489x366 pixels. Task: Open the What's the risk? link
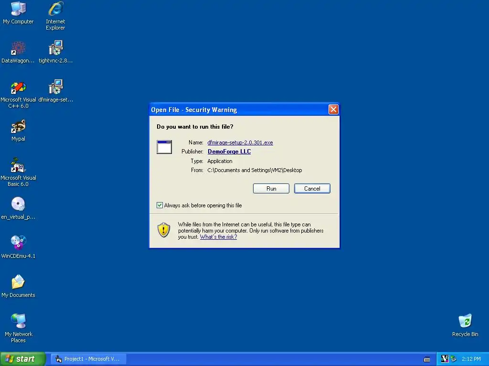218,237
